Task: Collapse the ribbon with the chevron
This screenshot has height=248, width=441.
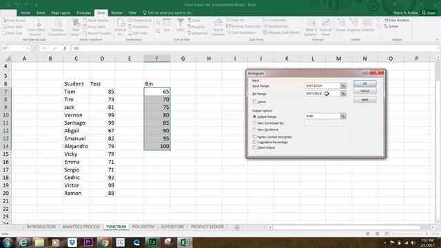Action: [x=437, y=40]
